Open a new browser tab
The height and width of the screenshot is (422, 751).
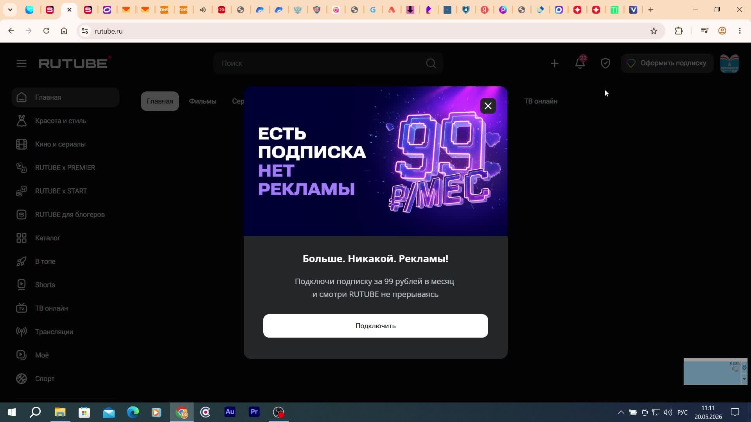point(651,10)
